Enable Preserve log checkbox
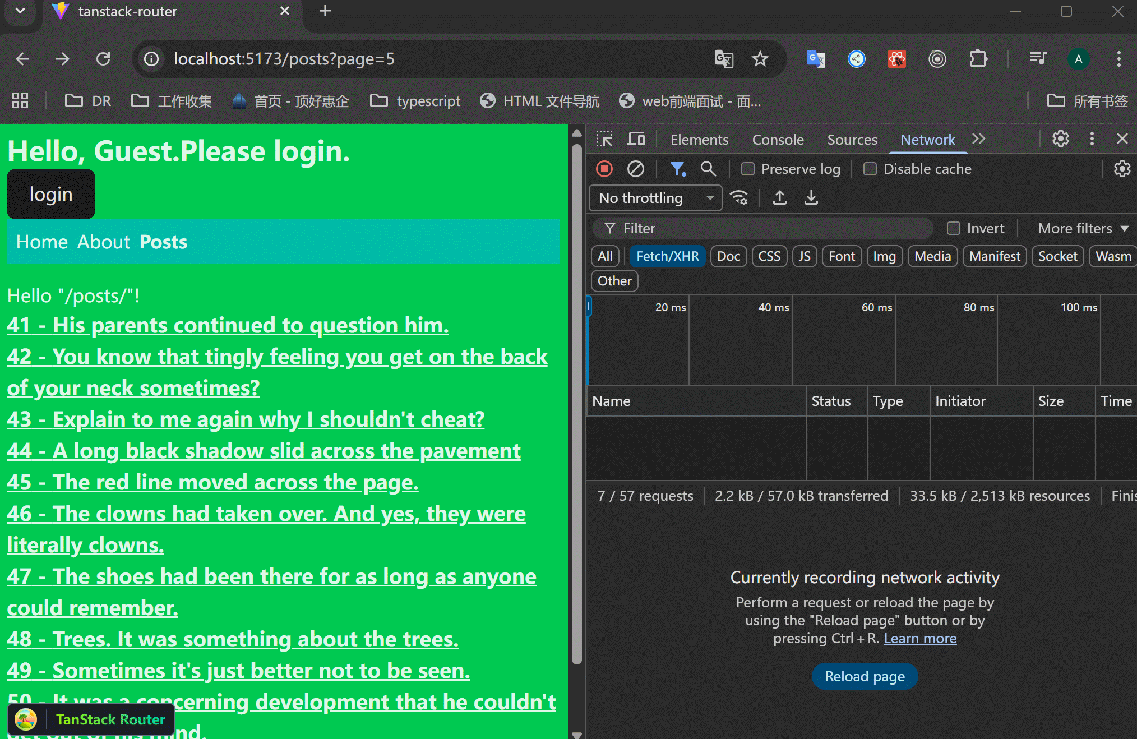 pyautogui.click(x=748, y=169)
